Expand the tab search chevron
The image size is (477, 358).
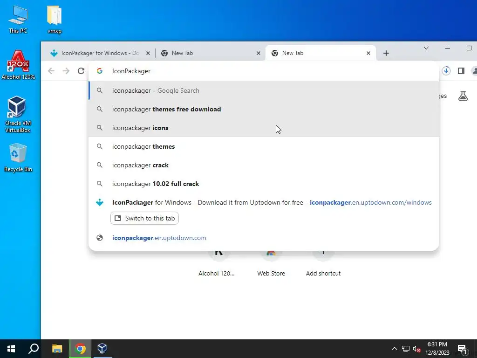point(426,48)
